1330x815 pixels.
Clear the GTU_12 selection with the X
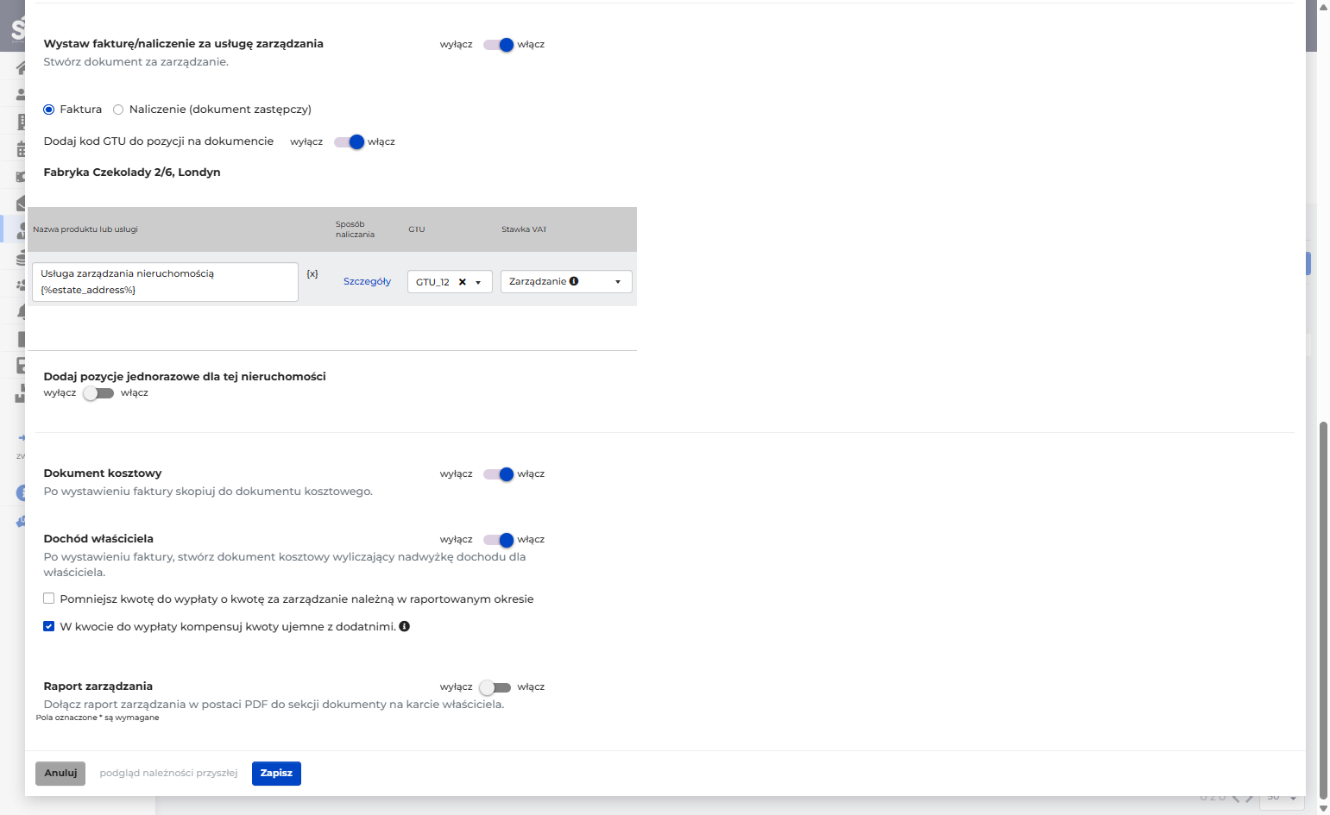pyautogui.click(x=463, y=282)
